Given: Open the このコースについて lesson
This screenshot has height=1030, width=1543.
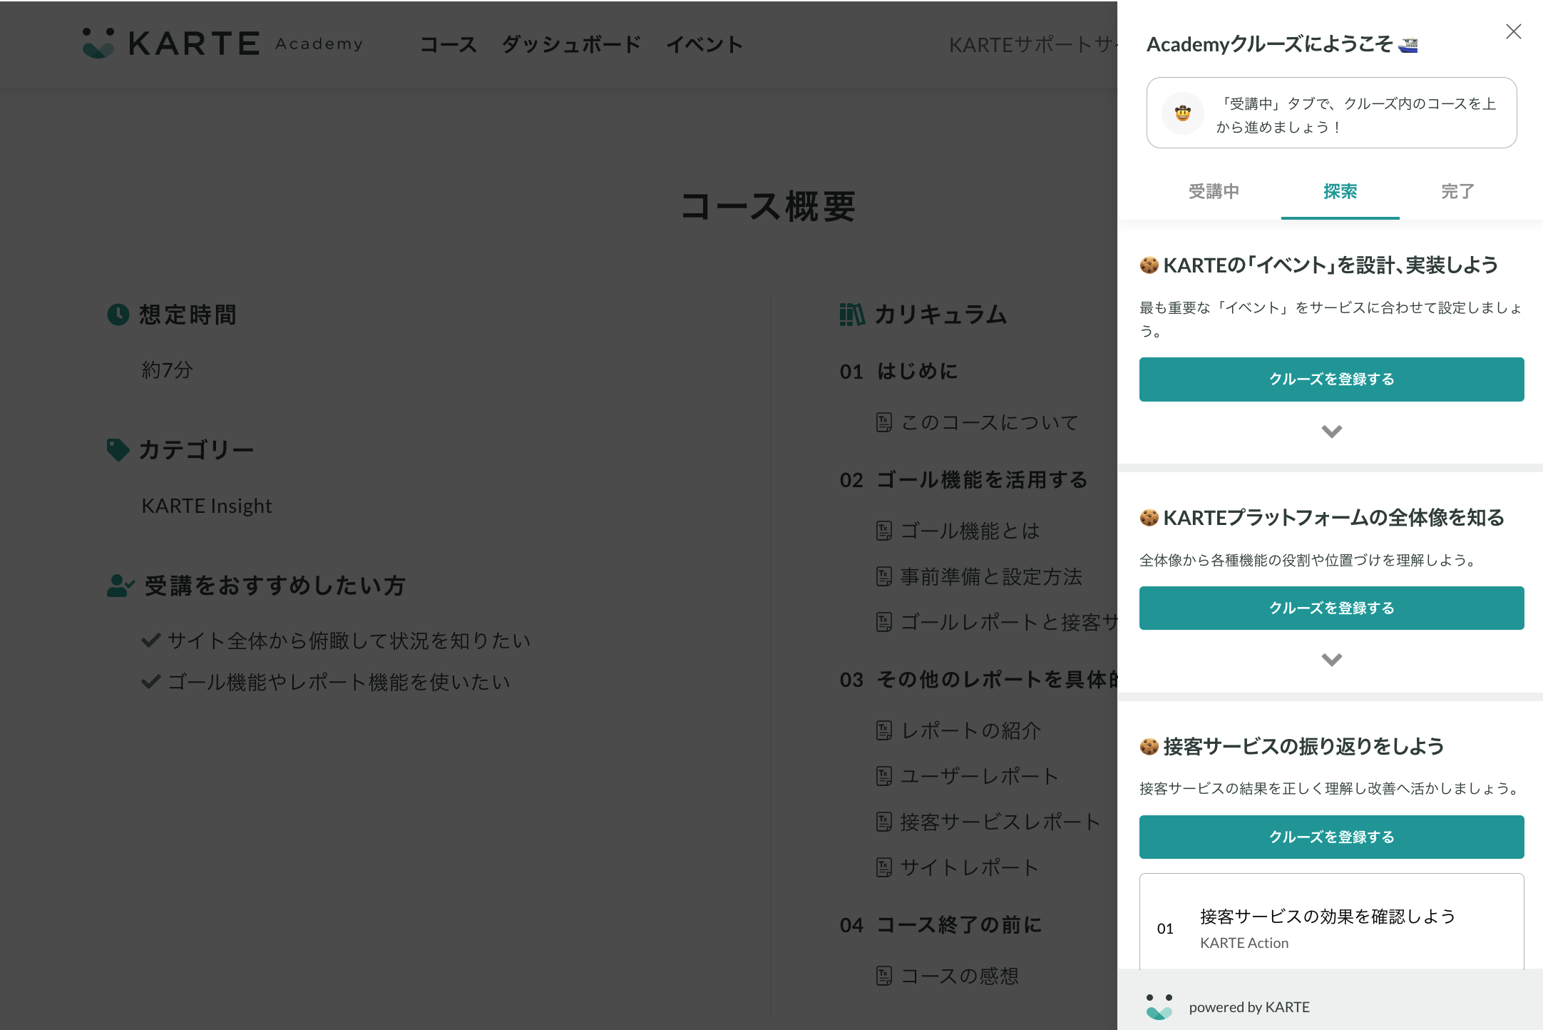Looking at the screenshot, I should (989, 422).
